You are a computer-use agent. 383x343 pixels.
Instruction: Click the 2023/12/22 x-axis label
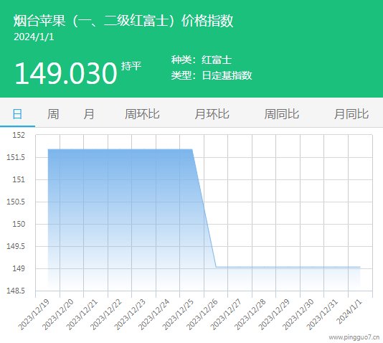(x=105, y=314)
